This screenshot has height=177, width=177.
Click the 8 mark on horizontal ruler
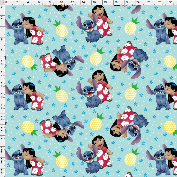point(49,2)
